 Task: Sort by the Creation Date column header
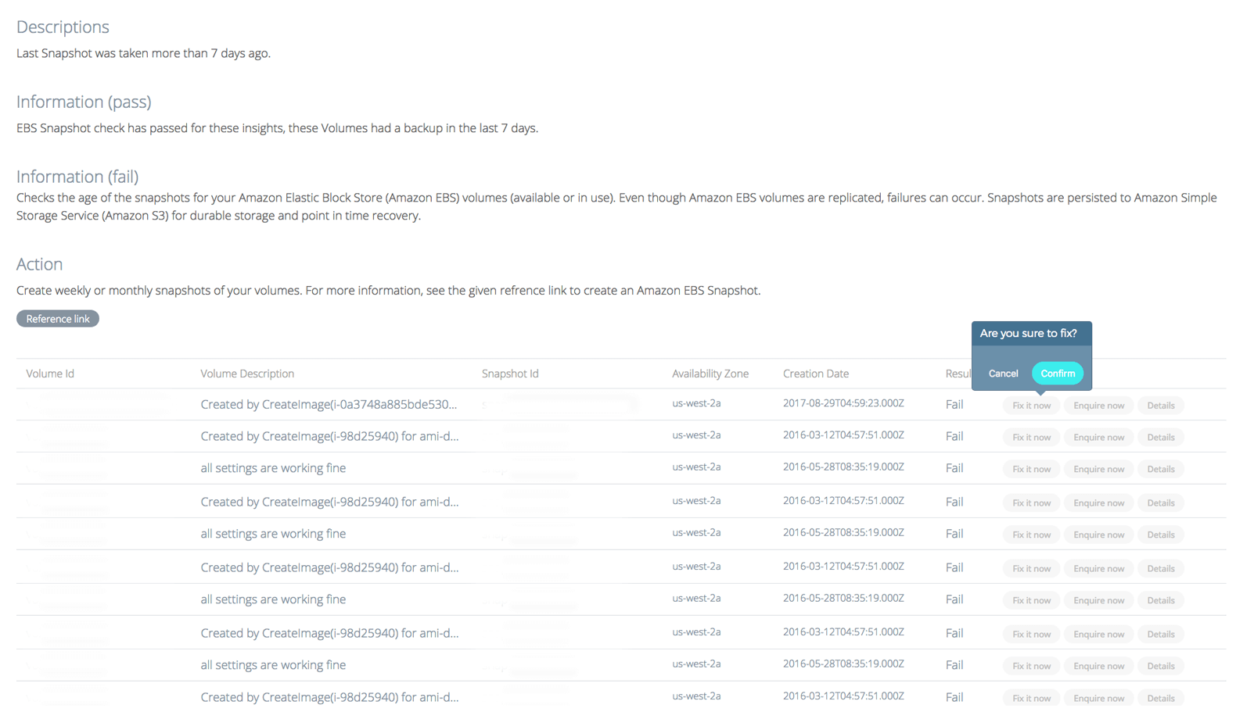tap(815, 374)
